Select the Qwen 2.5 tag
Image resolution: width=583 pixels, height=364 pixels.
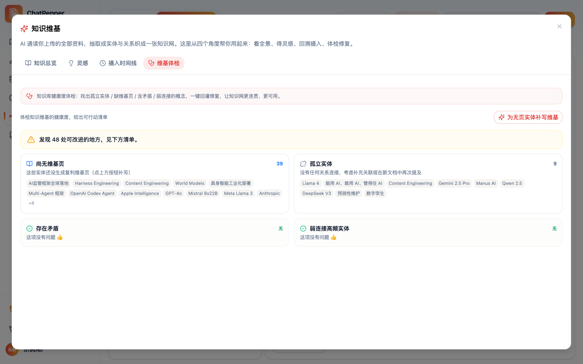click(512, 183)
